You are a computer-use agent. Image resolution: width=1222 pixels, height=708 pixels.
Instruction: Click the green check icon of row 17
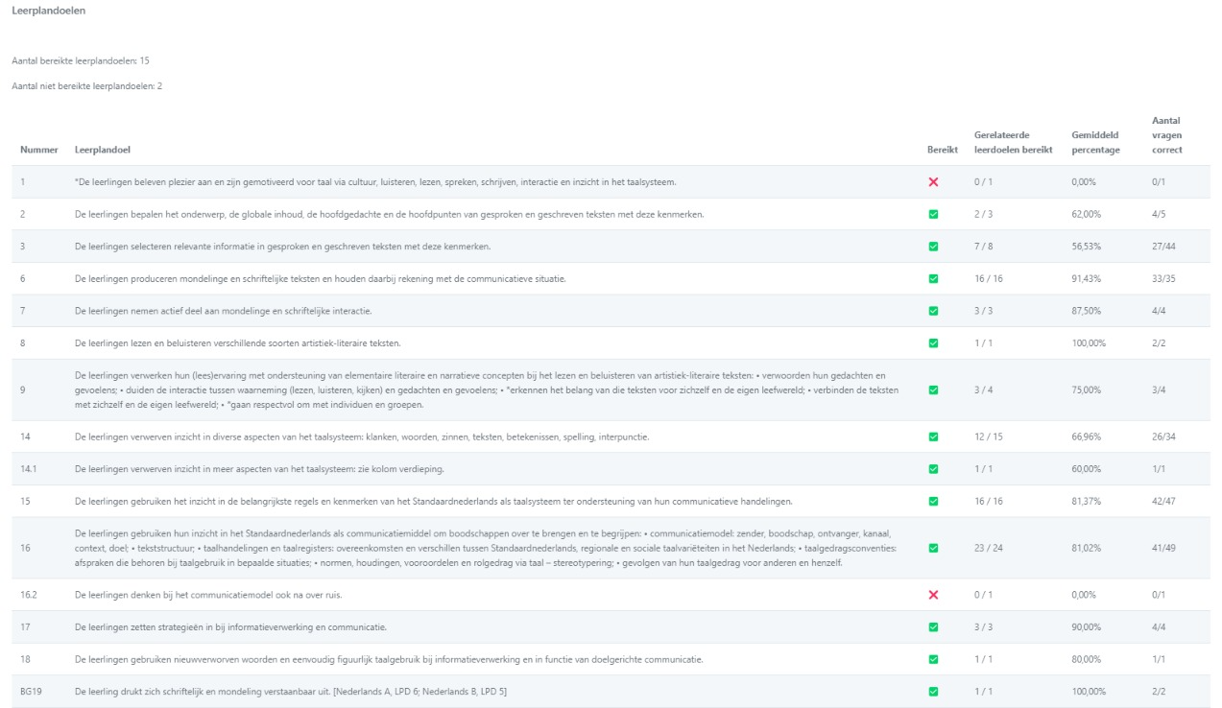click(933, 627)
